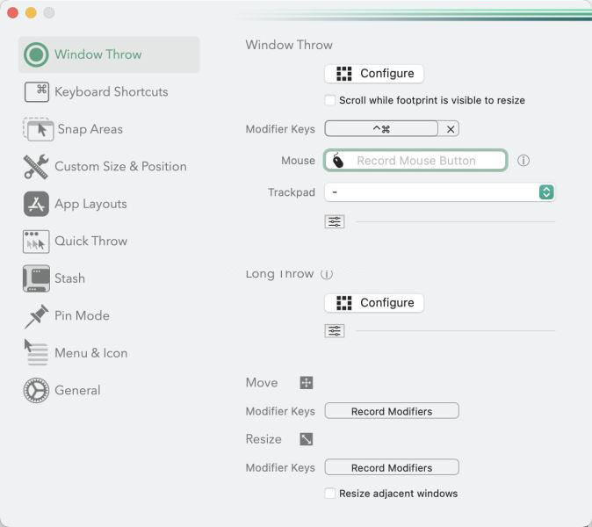The image size is (592, 527).
Task: Click the Pin Mode pushpin icon
Action: pyautogui.click(x=37, y=316)
